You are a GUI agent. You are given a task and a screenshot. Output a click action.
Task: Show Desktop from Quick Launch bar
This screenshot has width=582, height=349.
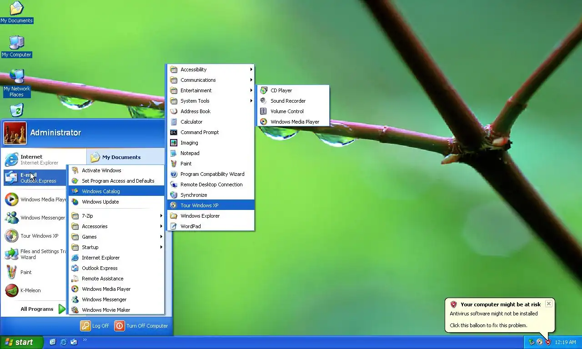coord(53,342)
